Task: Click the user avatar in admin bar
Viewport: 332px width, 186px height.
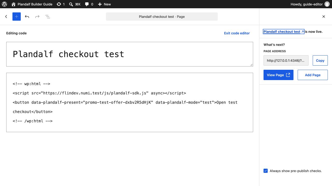Action: point(327,4)
